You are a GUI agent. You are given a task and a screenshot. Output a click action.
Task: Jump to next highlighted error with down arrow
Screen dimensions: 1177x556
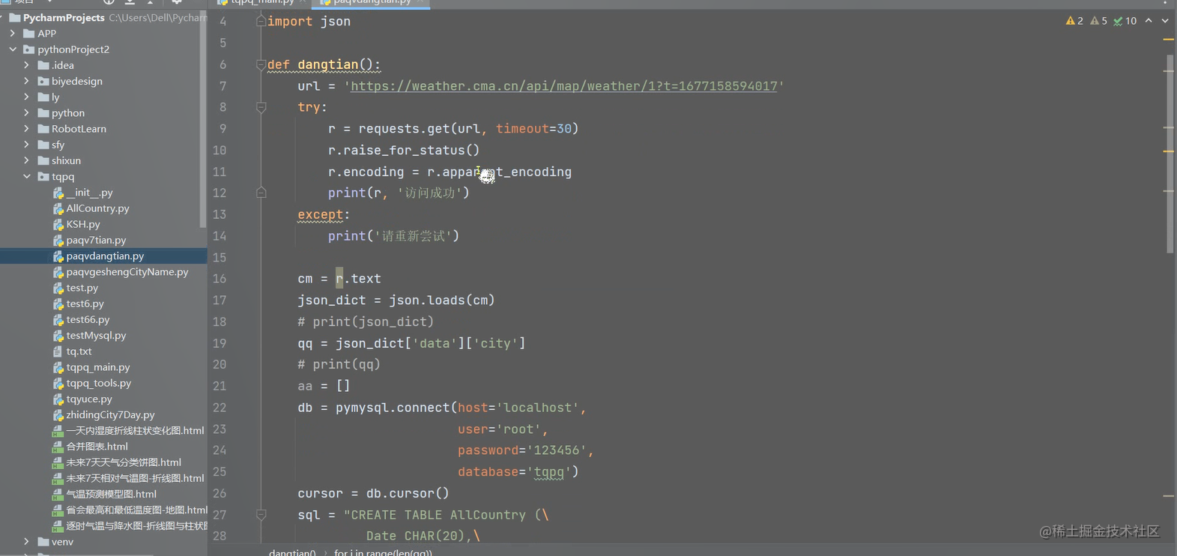1165,21
